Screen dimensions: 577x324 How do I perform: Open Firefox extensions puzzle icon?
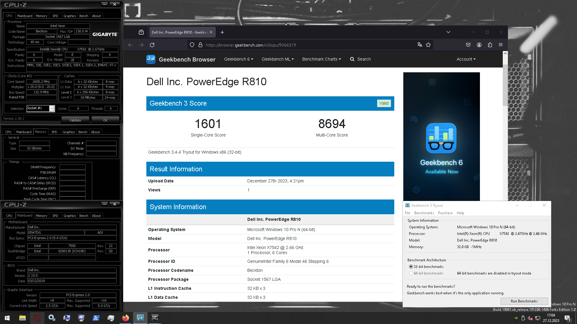pos(490,45)
